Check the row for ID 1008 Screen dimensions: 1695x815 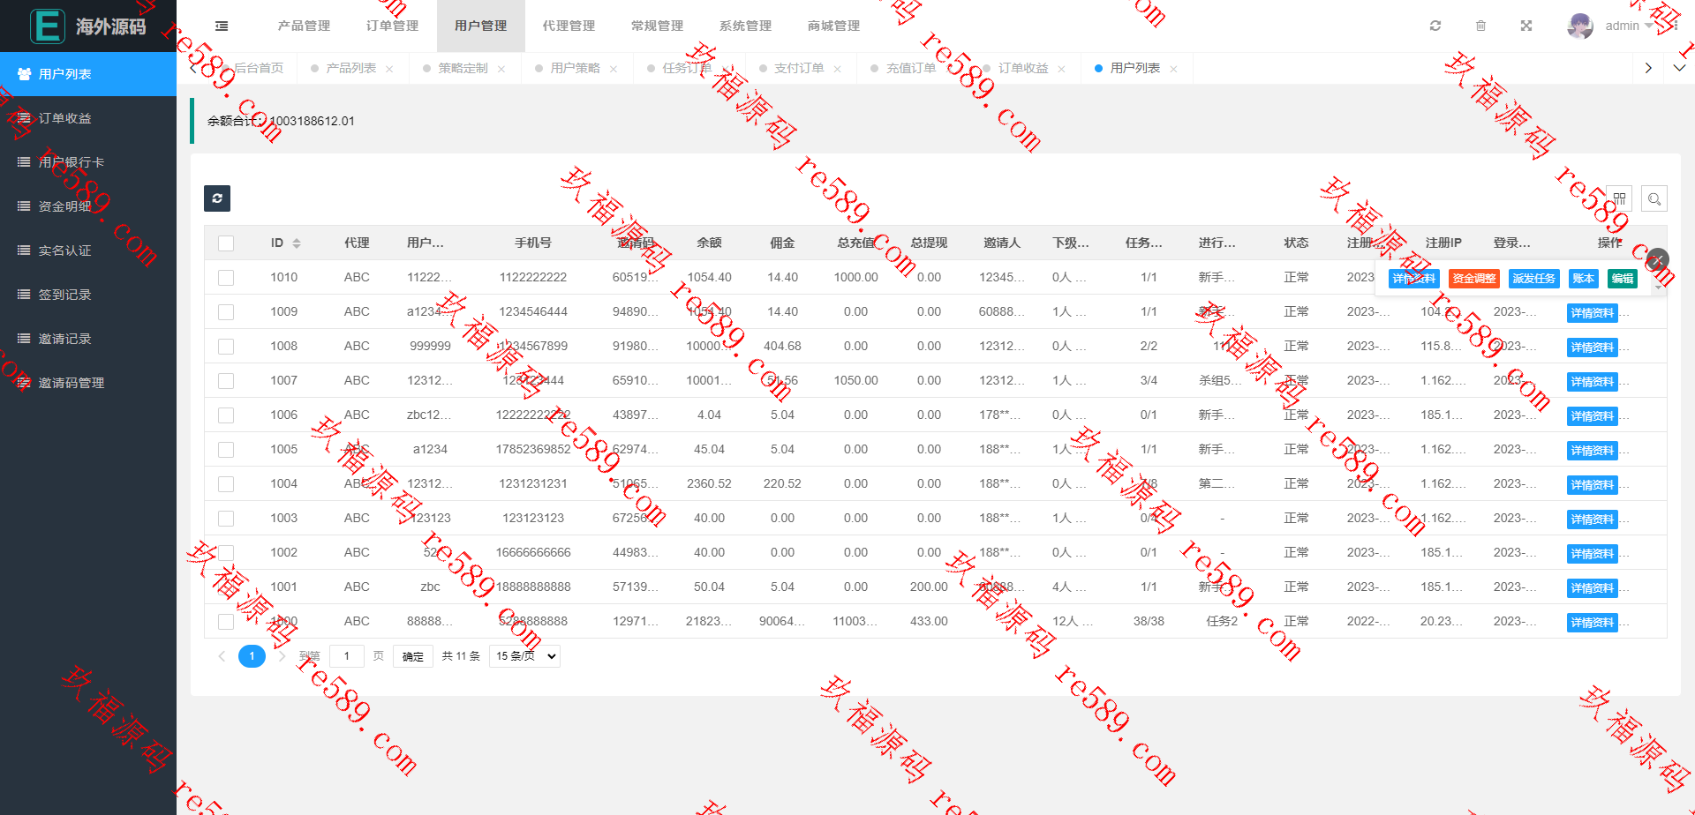[226, 347]
